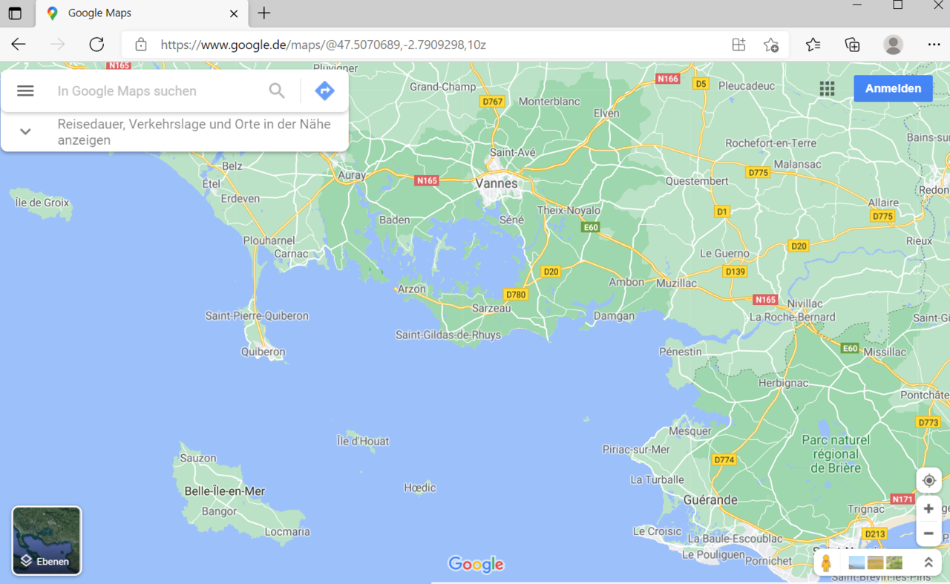Open the browser Collections icon
Image resolution: width=950 pixels, height=584 pixels.
coord(853,45)
